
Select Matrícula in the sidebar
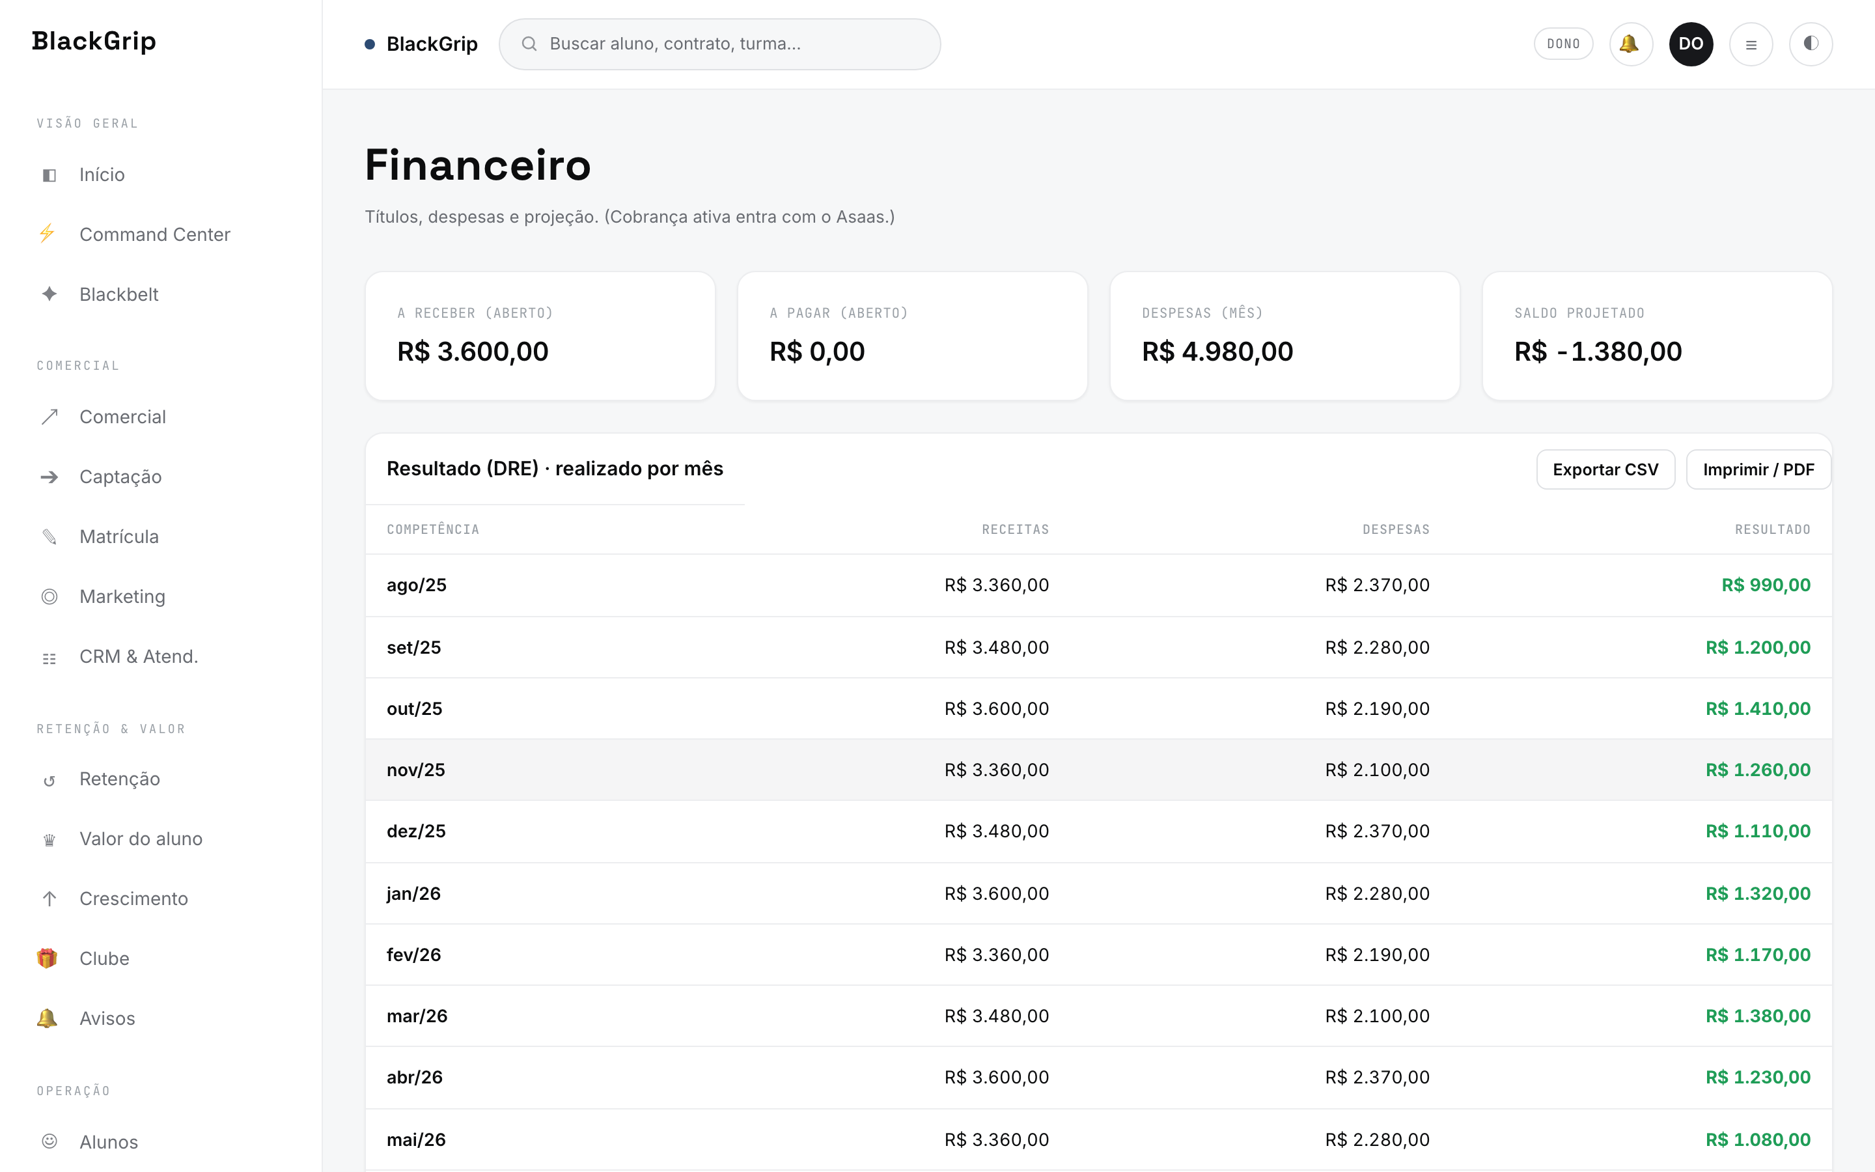161,537
